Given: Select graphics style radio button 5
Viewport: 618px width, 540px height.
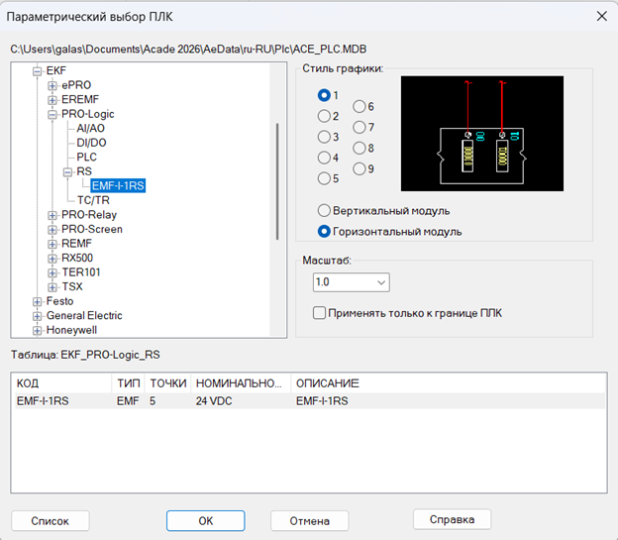Looking at the screenshot, I should click(324, 178).
